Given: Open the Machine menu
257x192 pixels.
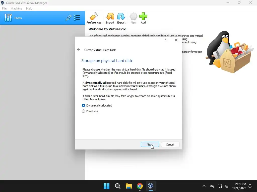Looking at the screenshot, I should [16, 8].
